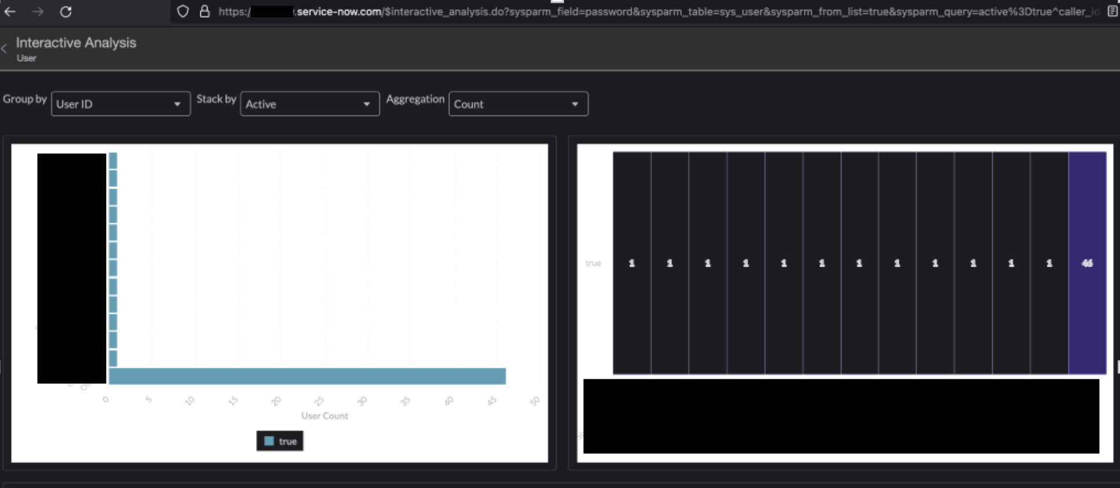Screen dimensions: 1120x488
Task: Open reader view icon in address bar
Action: 1112,12
